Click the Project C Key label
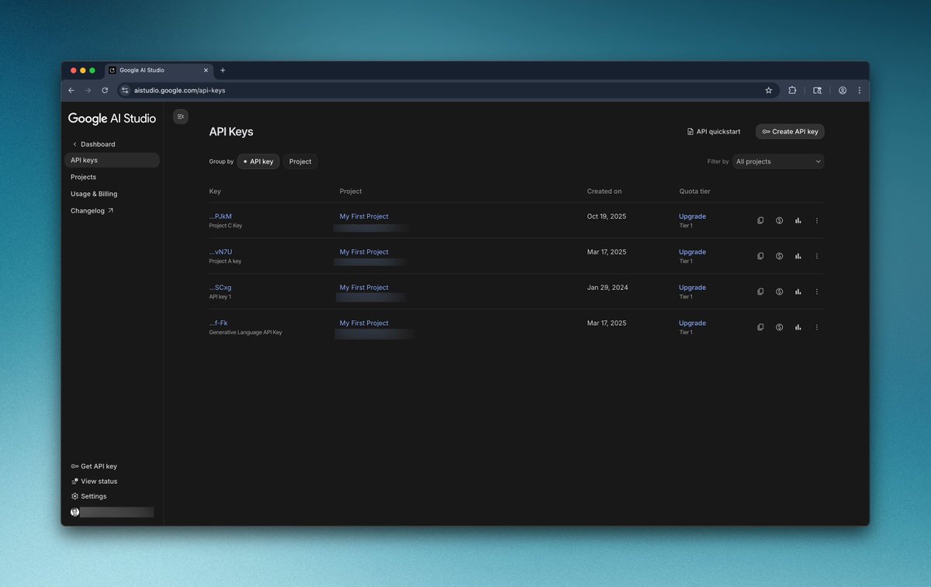 pos(226,226)
